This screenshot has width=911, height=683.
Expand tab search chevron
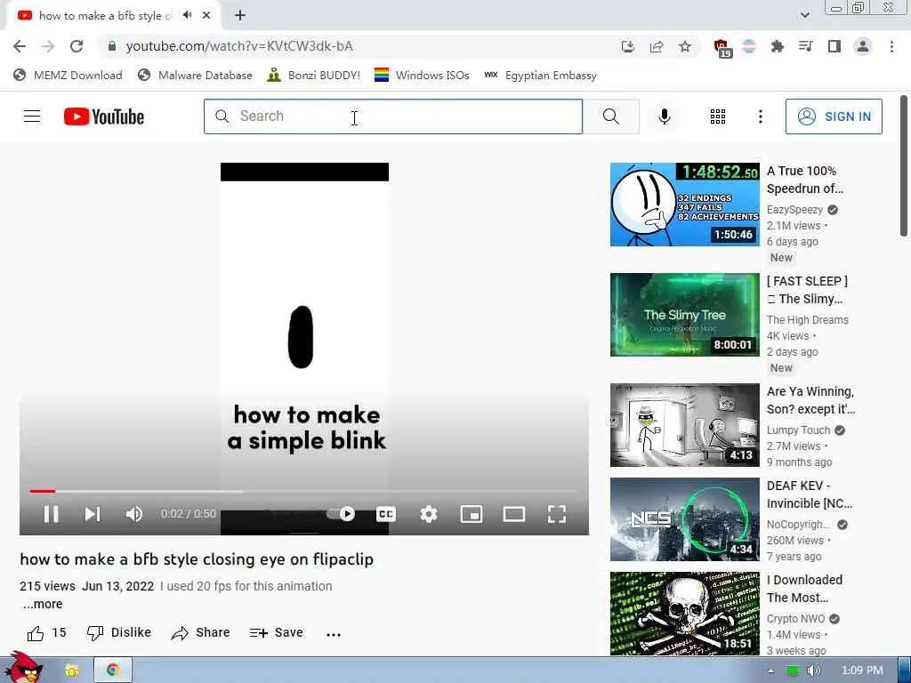point(804,15)
